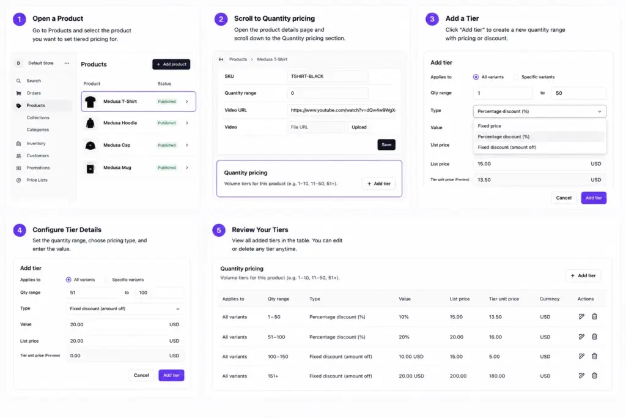Open the Fixed discount (amount off) Type dropdown
This screenshot has width=626, height=418.
pyautogui.click(x=124, y=308)
